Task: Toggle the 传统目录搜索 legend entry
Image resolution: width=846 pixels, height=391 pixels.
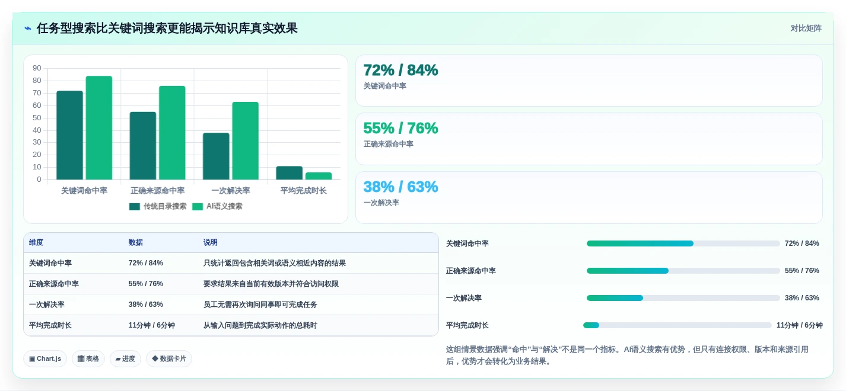Action: point(158,206)
